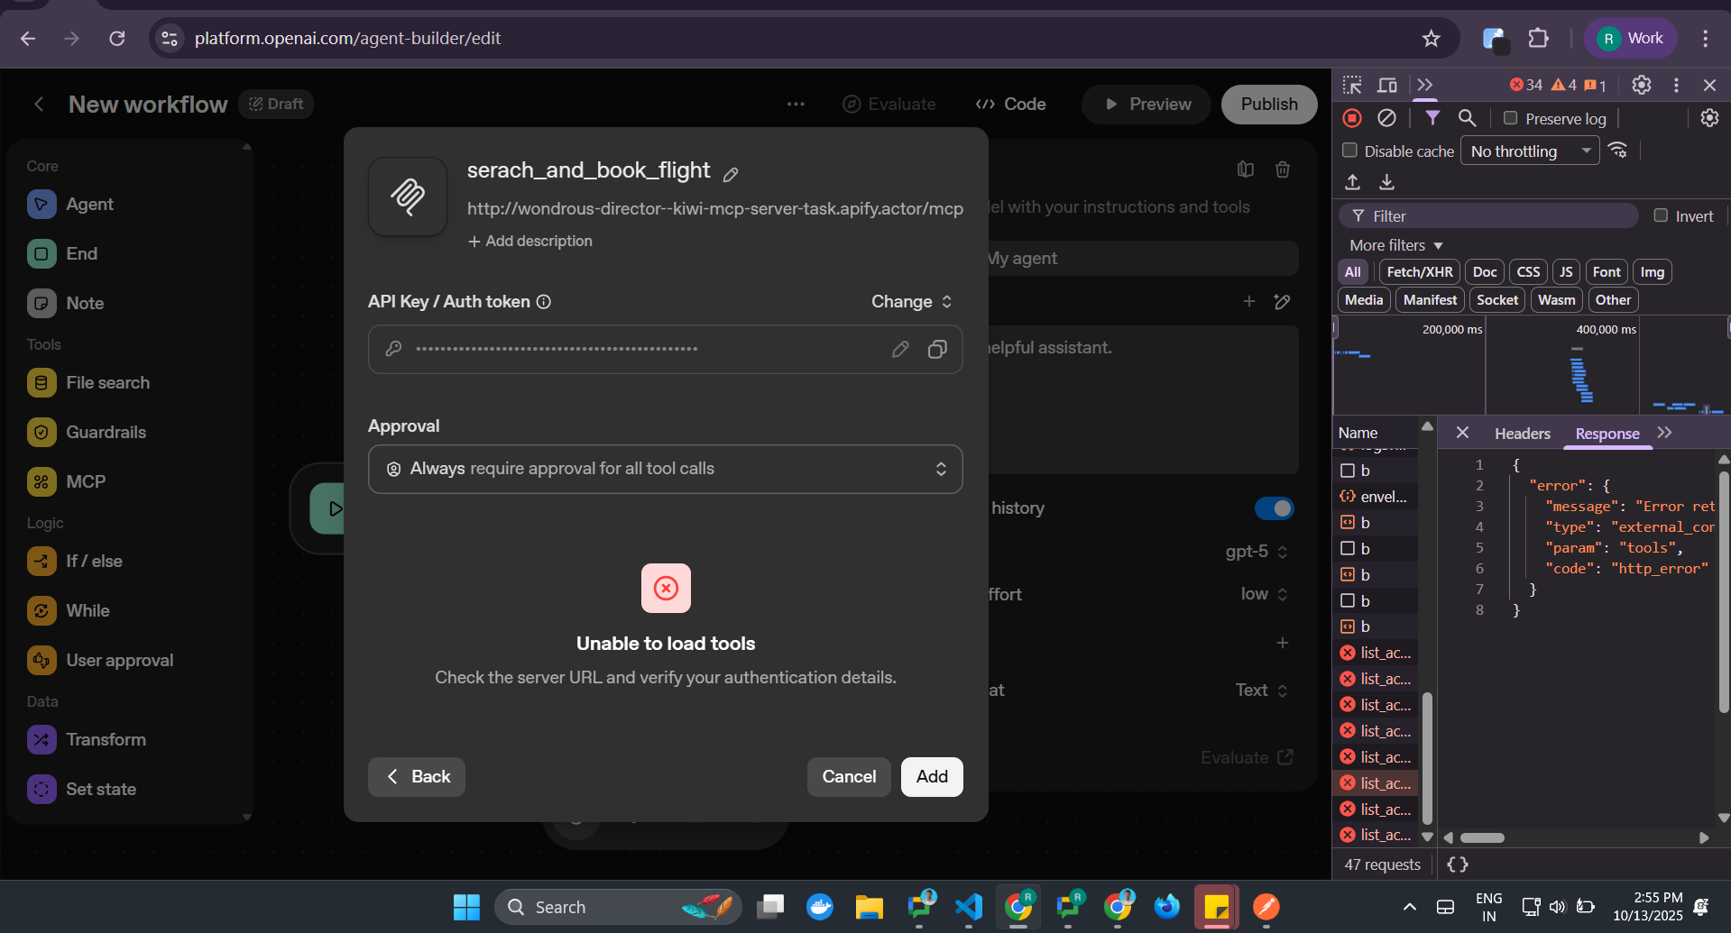Toggle the chat history switch
This screenshot has height=933, width=1731.
click(x=1275, y=508)
